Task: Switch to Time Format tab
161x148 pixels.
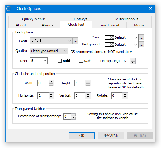Action: (109, 25)
